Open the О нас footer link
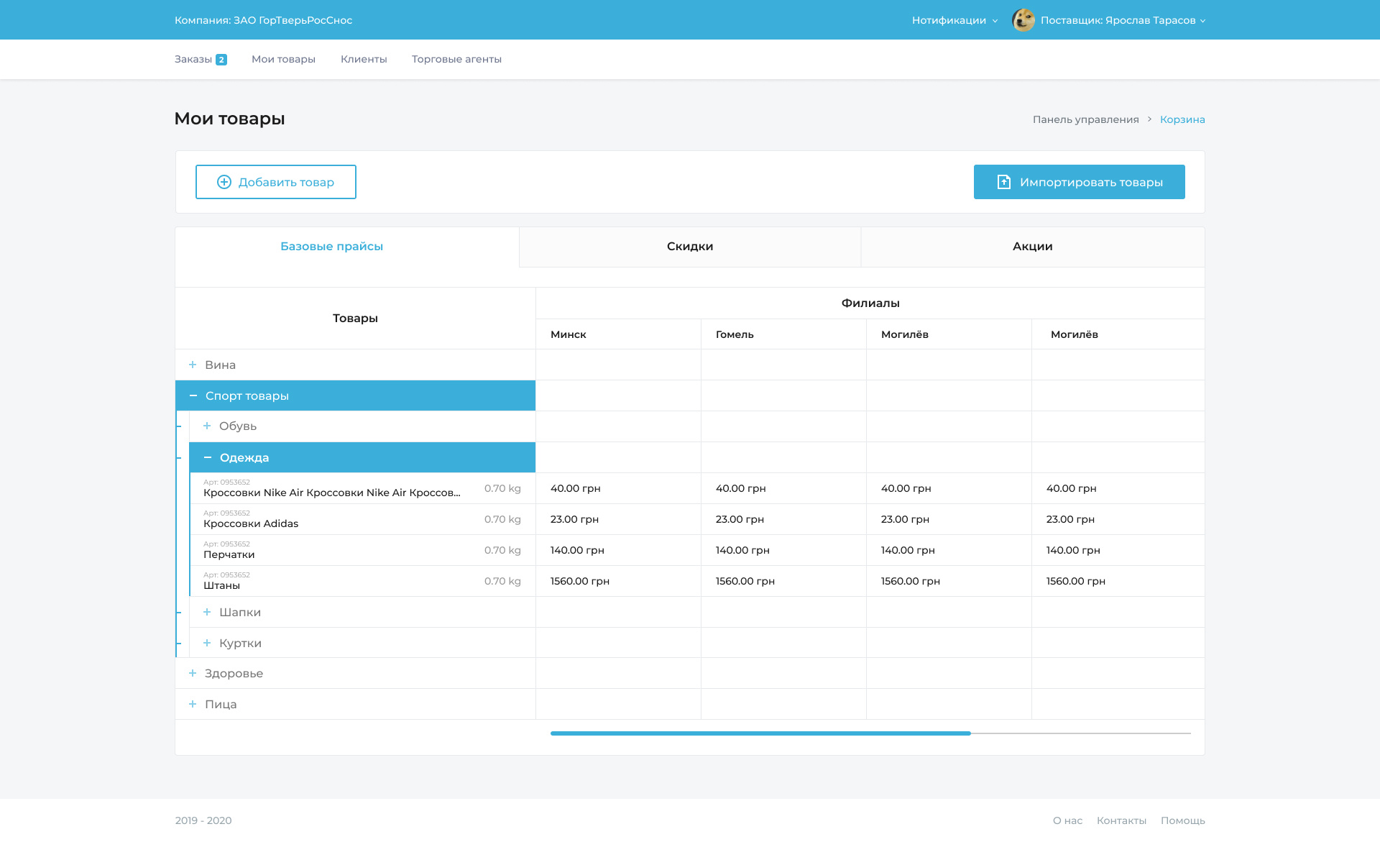The height and width of the screenshot is (842, 1380). [1067, 820]
